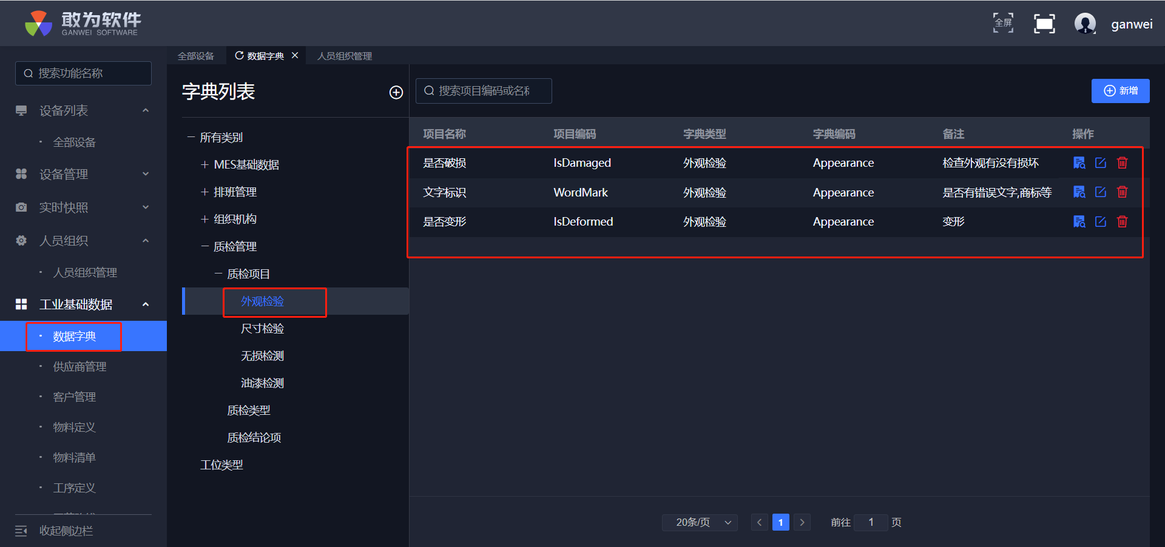This screenshot has height=547, width=1165.
Task: Click the IsDamaged code cell
Action: point(582,163)
